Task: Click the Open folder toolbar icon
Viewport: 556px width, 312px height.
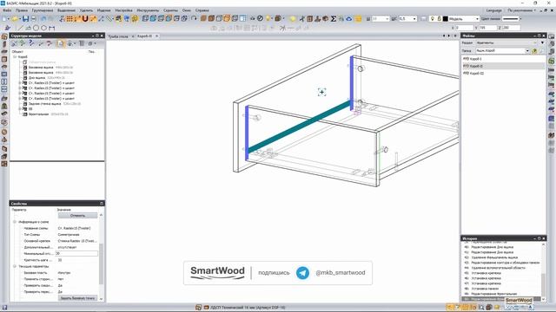Action: click(15, 19)
